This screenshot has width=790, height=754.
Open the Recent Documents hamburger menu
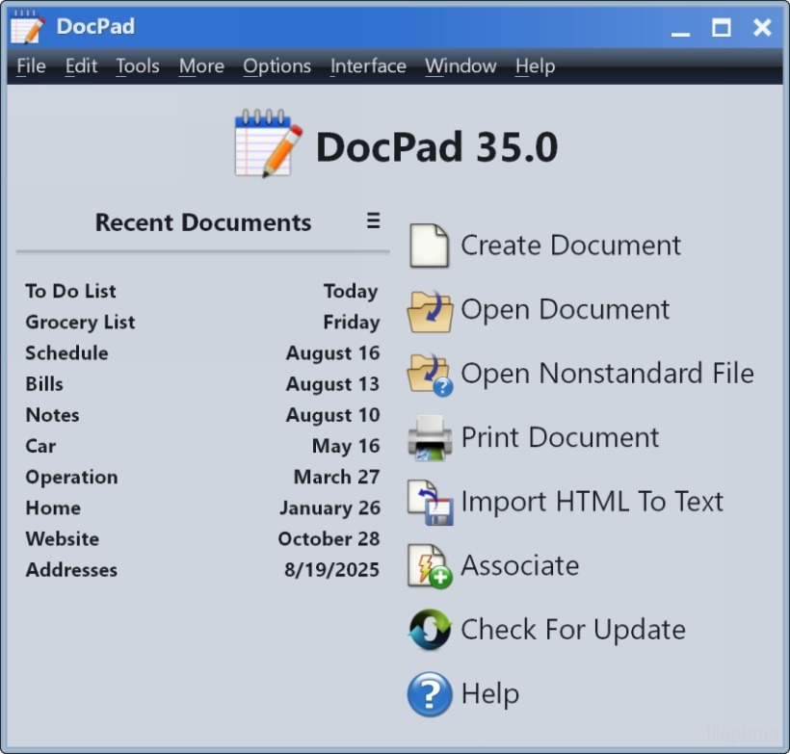[x=374, y=221]
